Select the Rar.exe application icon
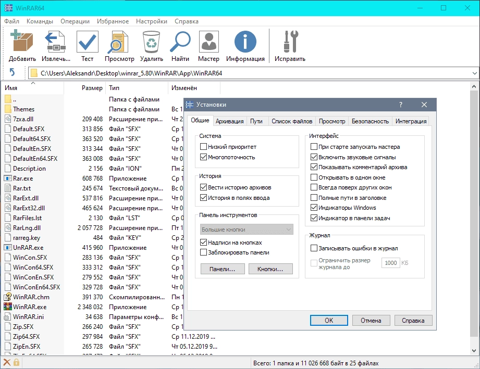Screen dimensions: 480x369 8,178
